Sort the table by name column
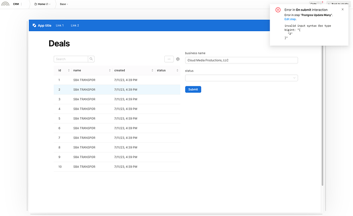The height and width of the screenshot is (216, 353). pos(109,70)
